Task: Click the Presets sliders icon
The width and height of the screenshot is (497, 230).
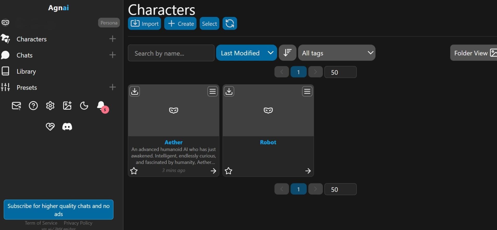Action: point(5,87)
